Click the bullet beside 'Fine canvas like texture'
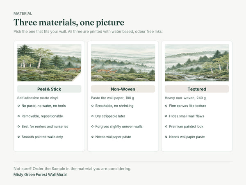 tap(166, 106)
